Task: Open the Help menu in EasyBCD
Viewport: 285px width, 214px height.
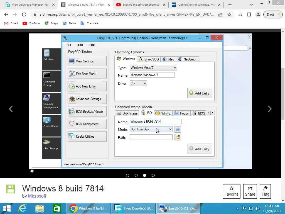Action: coord(91,45)
